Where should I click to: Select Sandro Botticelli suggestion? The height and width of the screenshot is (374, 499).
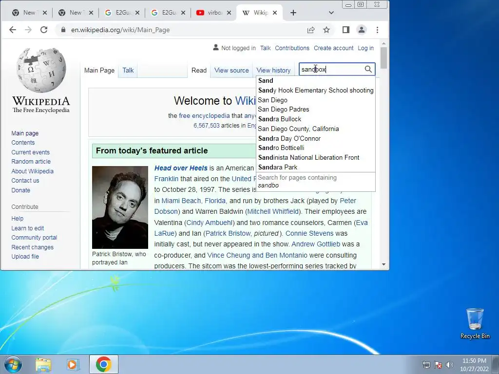coord(316,148)
